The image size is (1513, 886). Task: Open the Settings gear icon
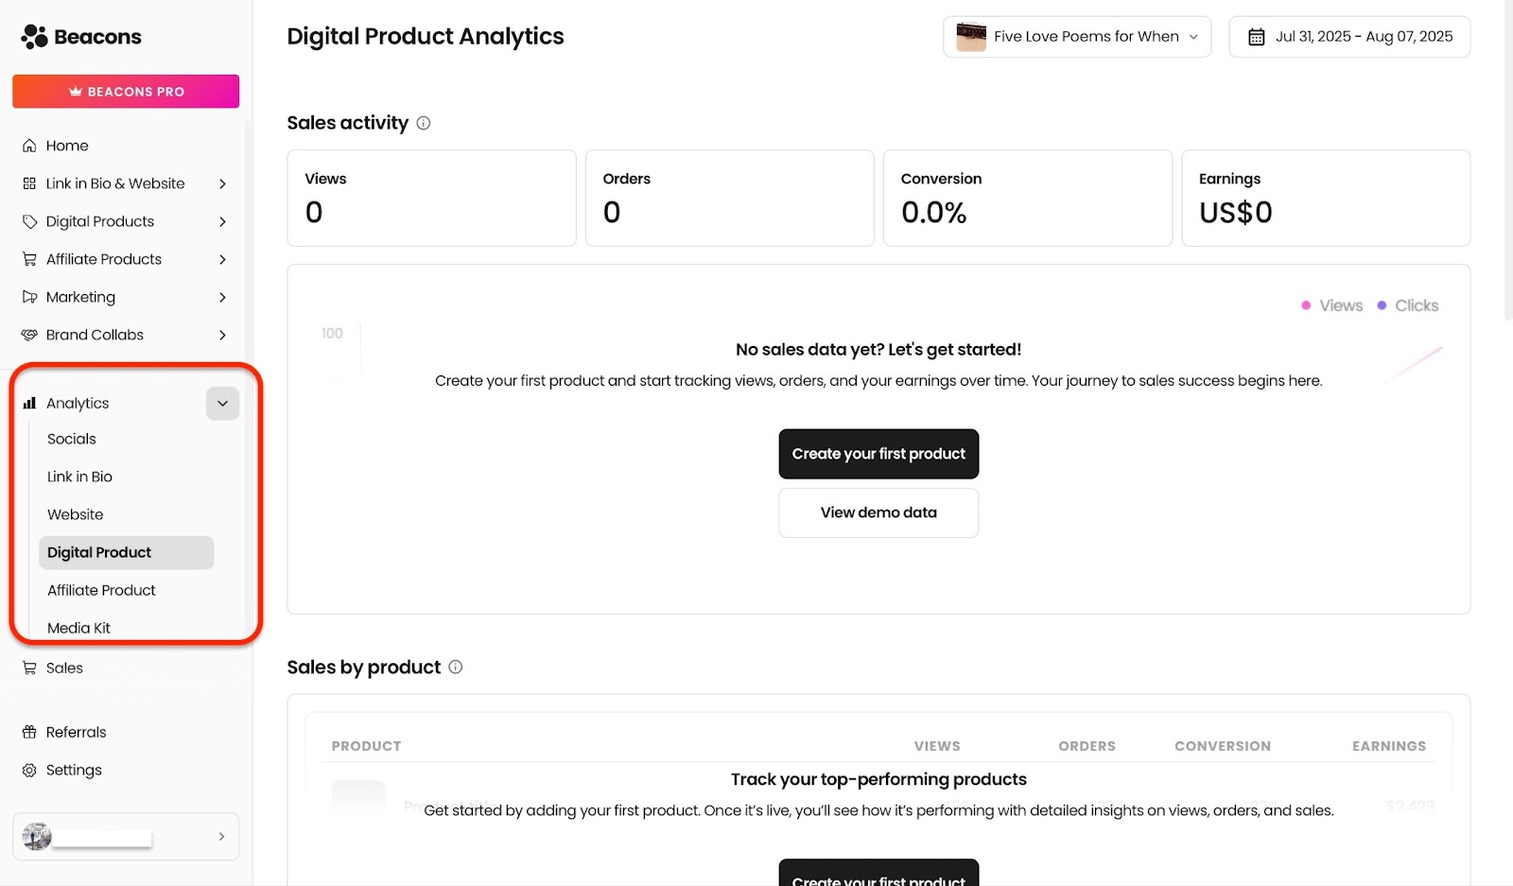click(29, 770)
